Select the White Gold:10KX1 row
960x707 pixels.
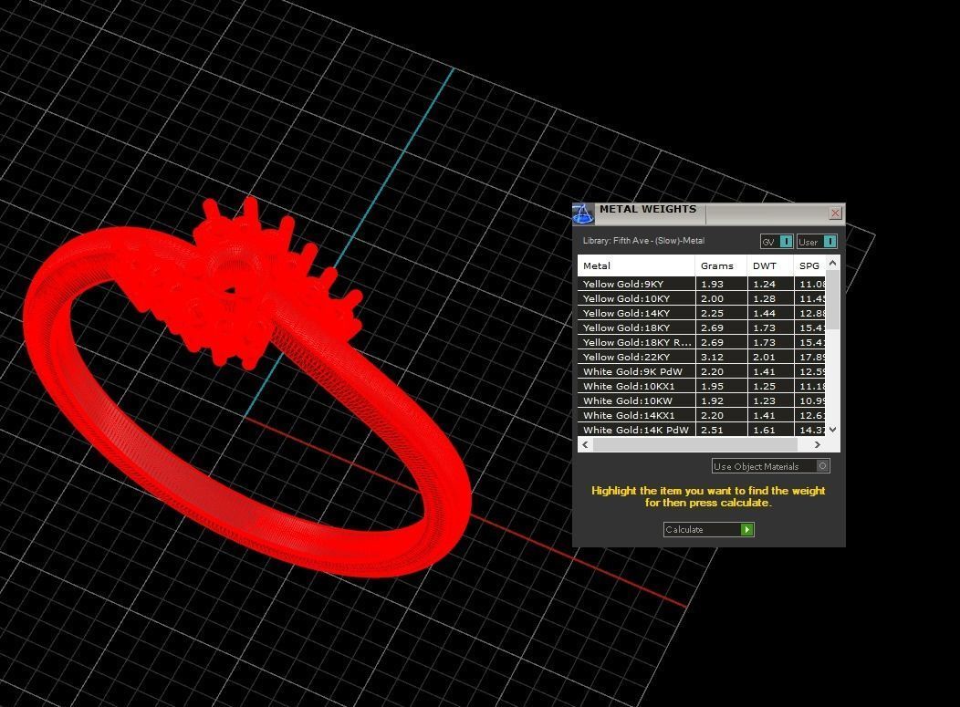tap(702, 386)
